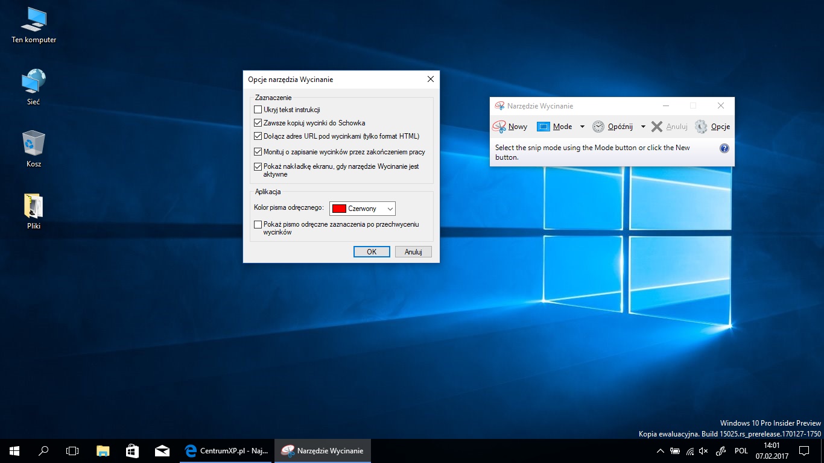Click the Mode rectangle snip icon

544,127
